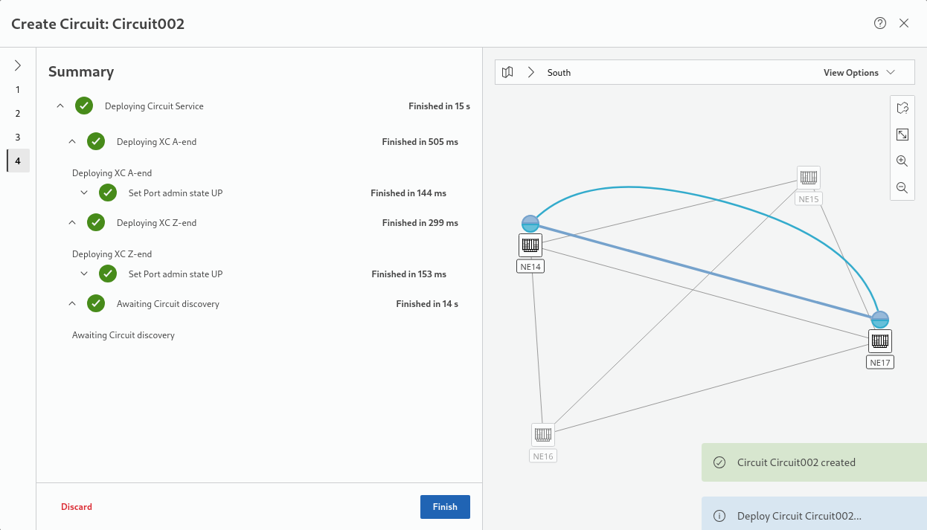927x530 pixels.
Task: Expand Set Port admin state UP under Z-end
Action: (85, 274)
